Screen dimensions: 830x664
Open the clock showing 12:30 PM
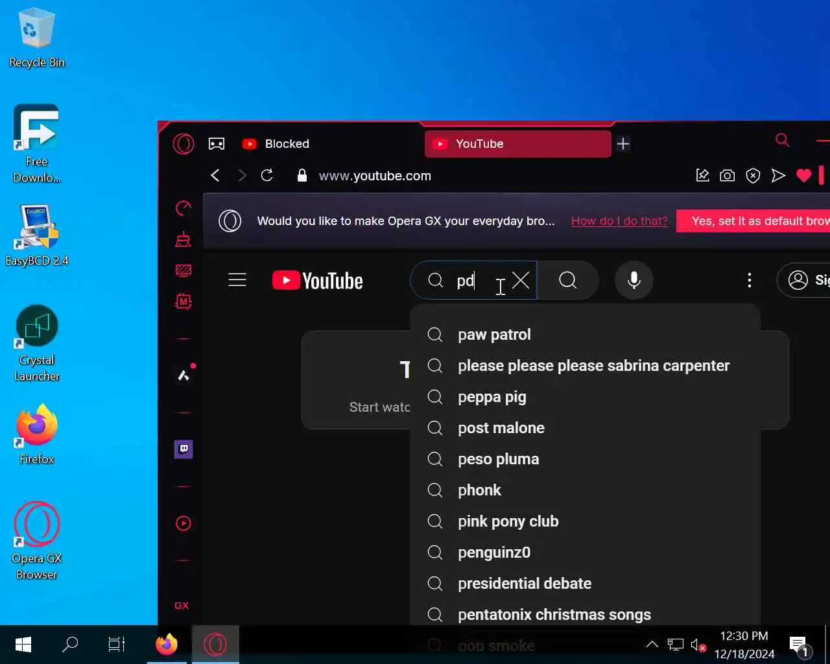click(x=744, y=645)
